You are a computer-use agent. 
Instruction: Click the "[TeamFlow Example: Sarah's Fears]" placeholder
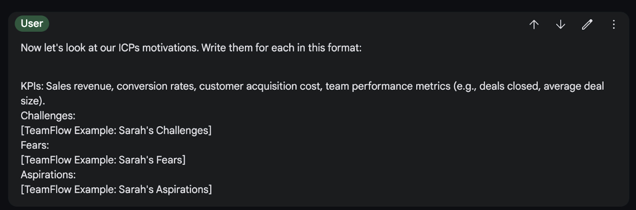tap(103, 160)
